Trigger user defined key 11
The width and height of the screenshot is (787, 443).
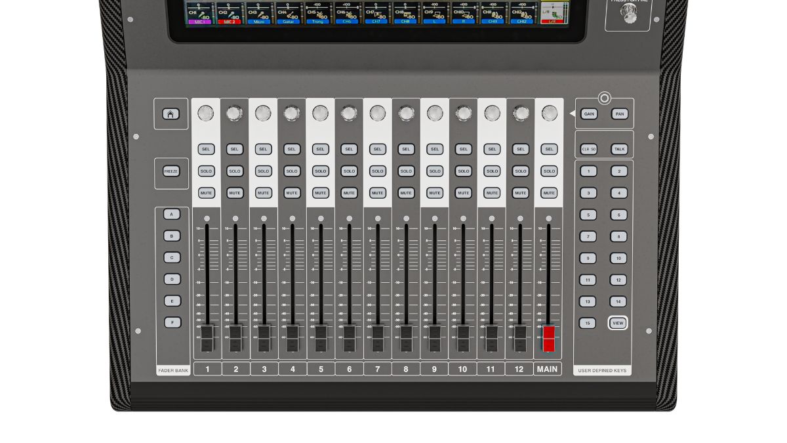pos(588,280)
